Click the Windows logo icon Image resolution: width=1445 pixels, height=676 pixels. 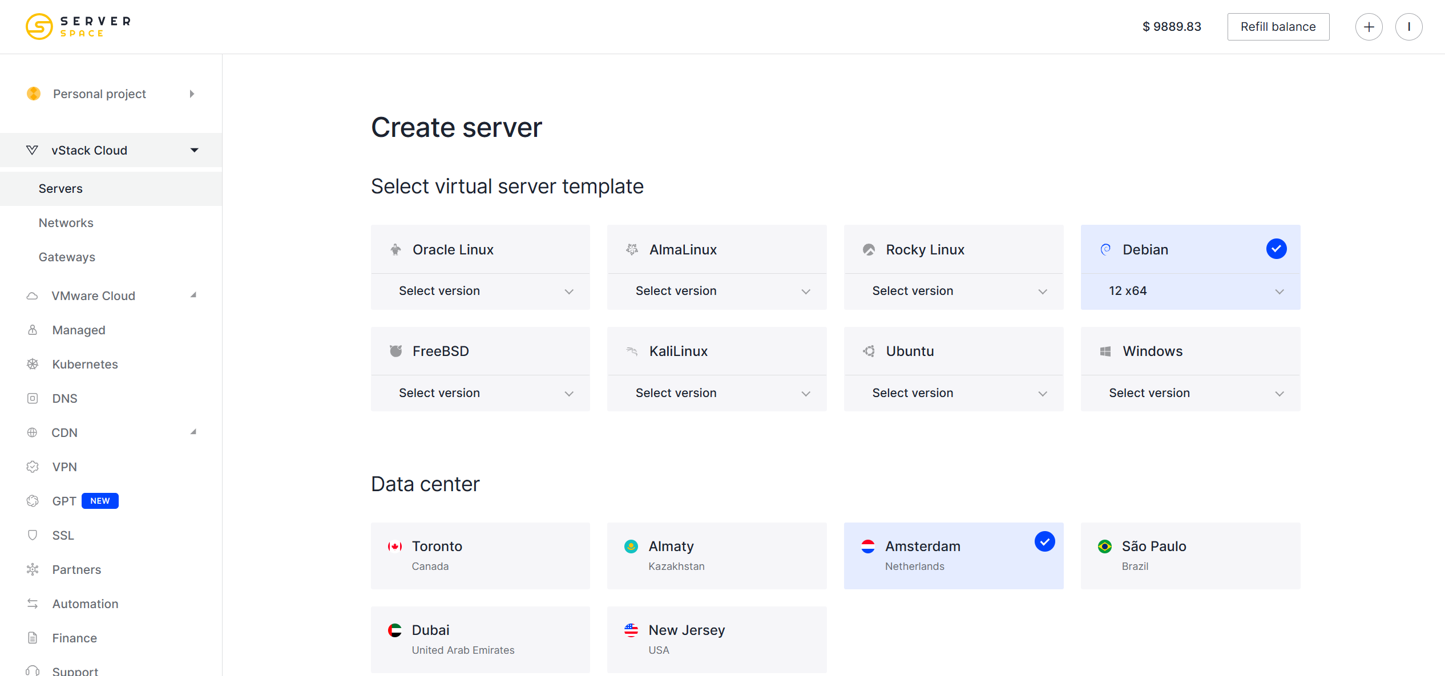(1105, 351)
